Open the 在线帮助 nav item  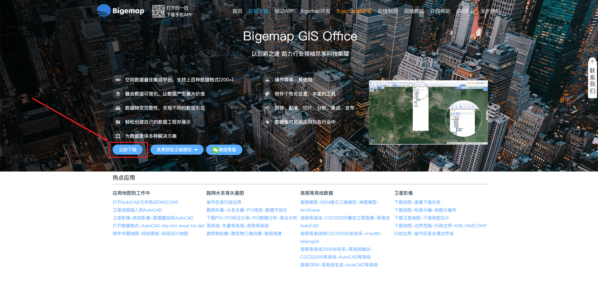[x=440, y=11]
